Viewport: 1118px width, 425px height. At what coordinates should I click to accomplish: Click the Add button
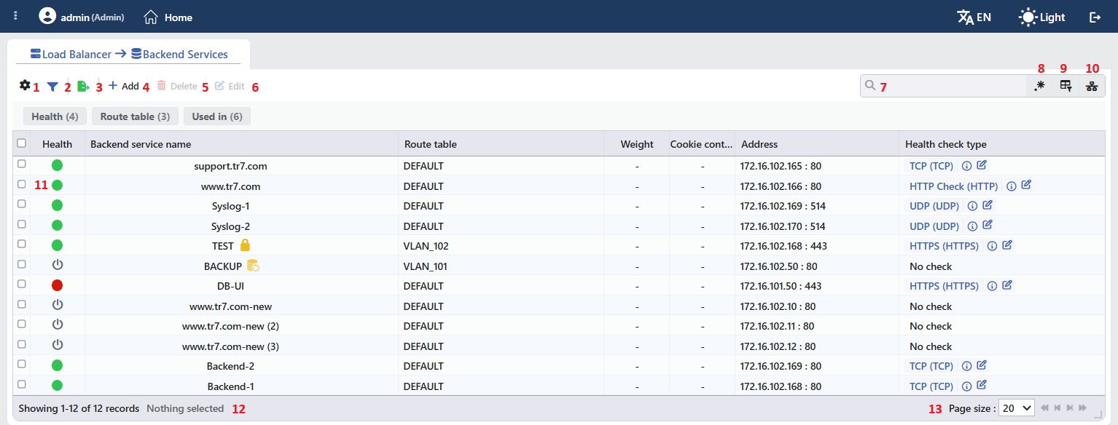click(x=124, y=86)
